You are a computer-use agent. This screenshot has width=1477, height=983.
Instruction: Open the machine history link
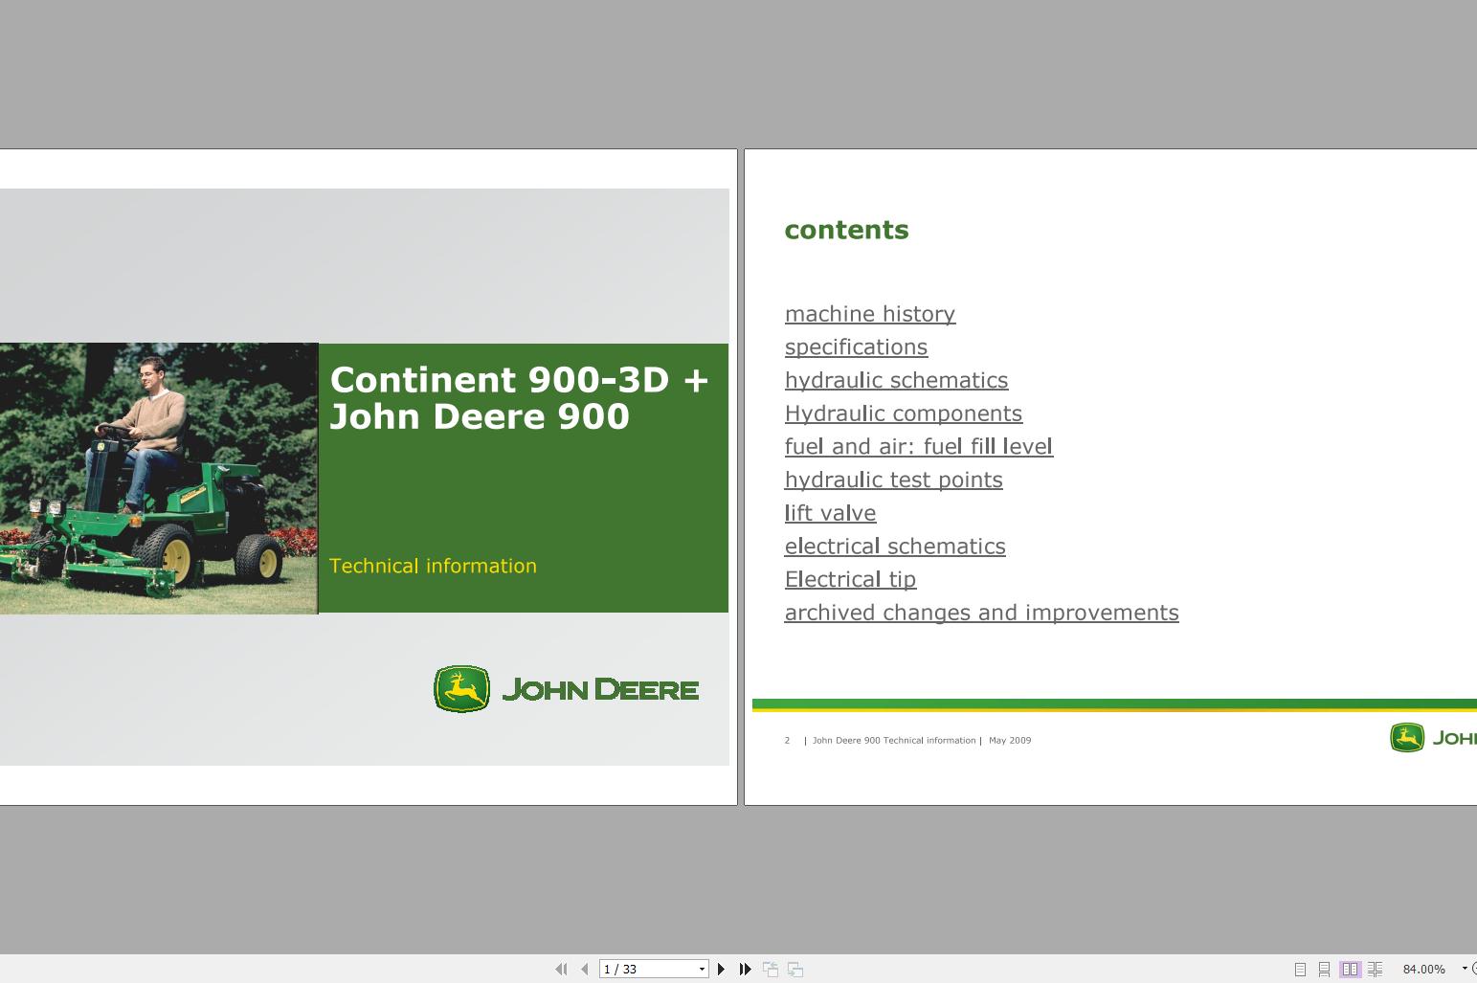coord(870,314)
